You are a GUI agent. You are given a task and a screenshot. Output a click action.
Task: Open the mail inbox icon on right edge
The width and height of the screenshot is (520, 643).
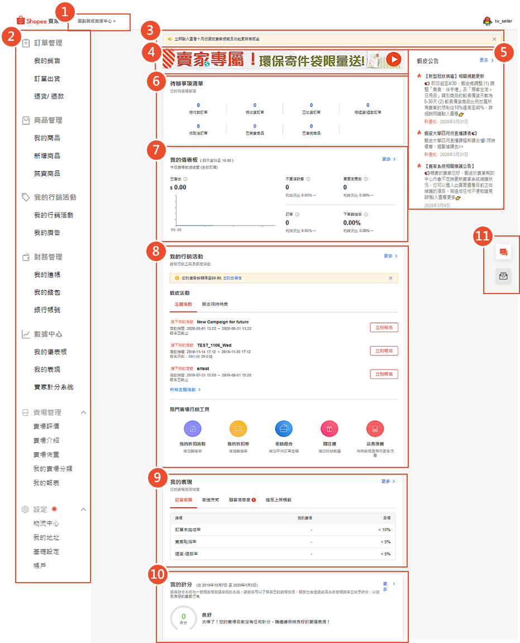click(x=503, y=276)
